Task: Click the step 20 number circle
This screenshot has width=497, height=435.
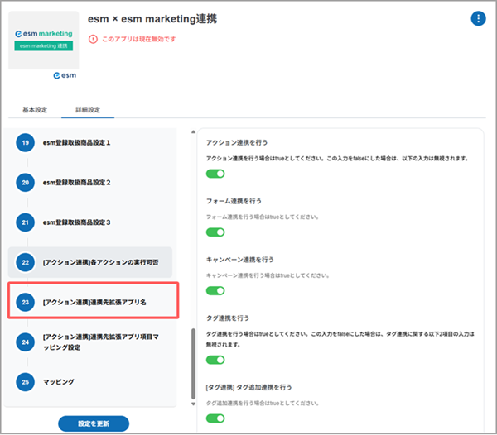Action: (26, 183)
